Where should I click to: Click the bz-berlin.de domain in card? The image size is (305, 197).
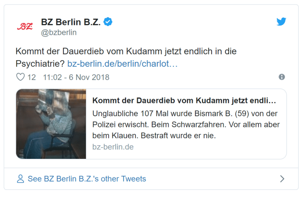pos(113,147)
